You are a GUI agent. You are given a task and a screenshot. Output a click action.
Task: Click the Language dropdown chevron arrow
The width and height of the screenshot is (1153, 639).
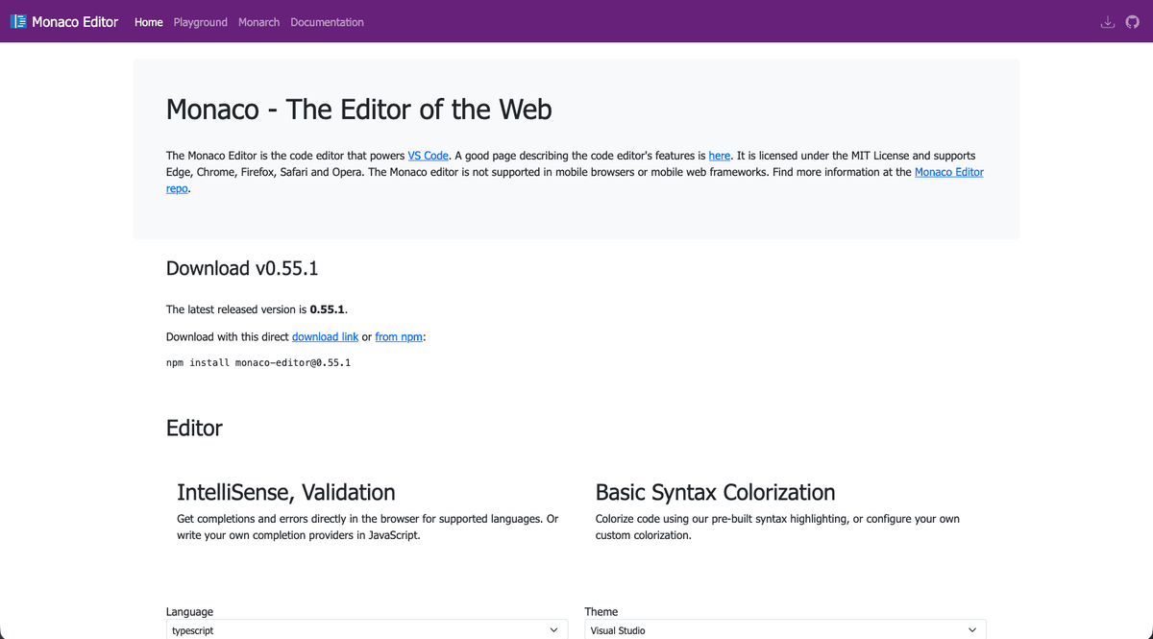tap(553, 630)
